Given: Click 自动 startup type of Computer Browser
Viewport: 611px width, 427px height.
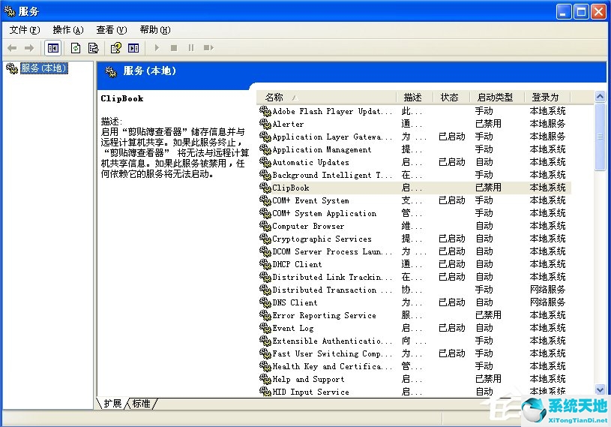Looking at the screenshot, I should (x=484, y=226).
